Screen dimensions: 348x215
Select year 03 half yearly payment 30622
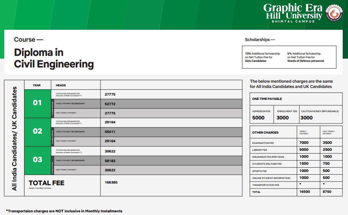(110, 170)
